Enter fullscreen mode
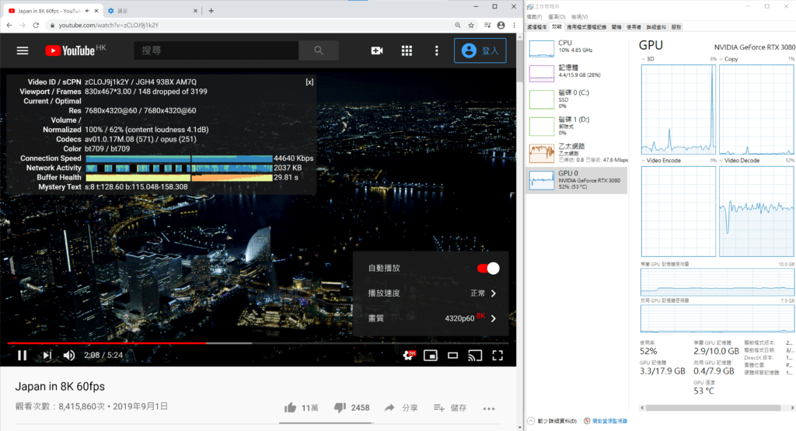The width and height of the screenshot is (796, 431). point(497,356)
